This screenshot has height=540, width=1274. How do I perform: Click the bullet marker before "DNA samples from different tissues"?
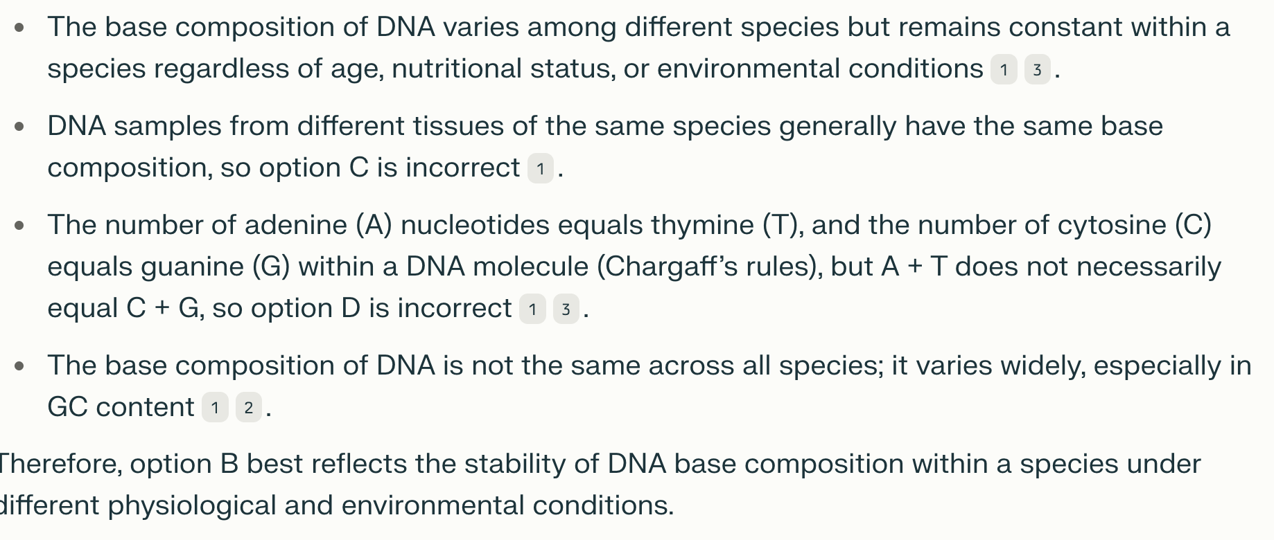coord(19,127)
